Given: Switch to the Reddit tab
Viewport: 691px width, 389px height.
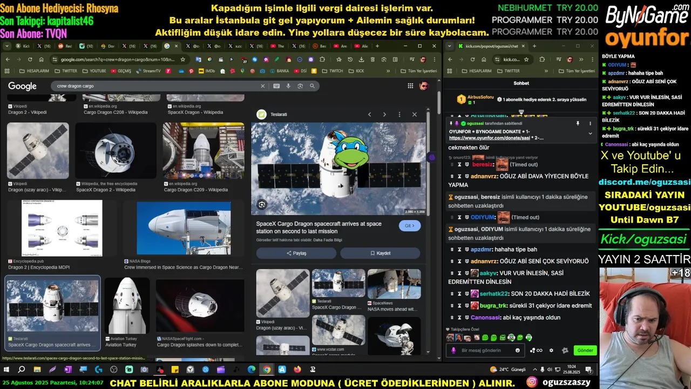Looking at the screenshot, I should pyautogui.click(x=65, y=46).
